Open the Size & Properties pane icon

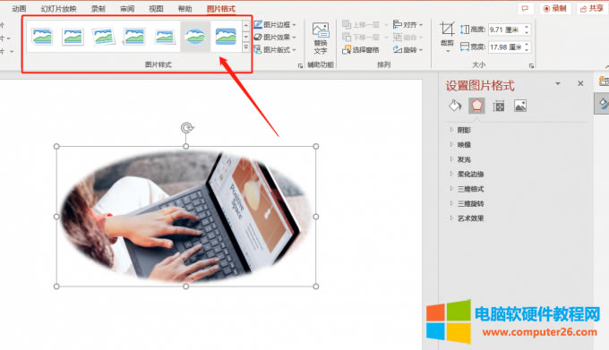click(x=498, y=106)
